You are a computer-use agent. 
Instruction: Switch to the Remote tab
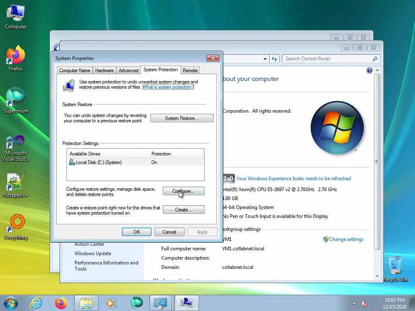tap(190, 70)
